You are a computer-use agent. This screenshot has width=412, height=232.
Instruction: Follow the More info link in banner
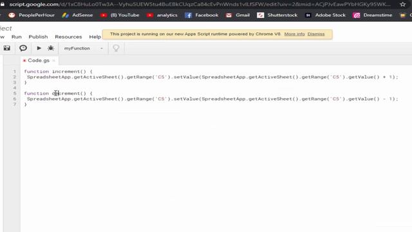295,34
